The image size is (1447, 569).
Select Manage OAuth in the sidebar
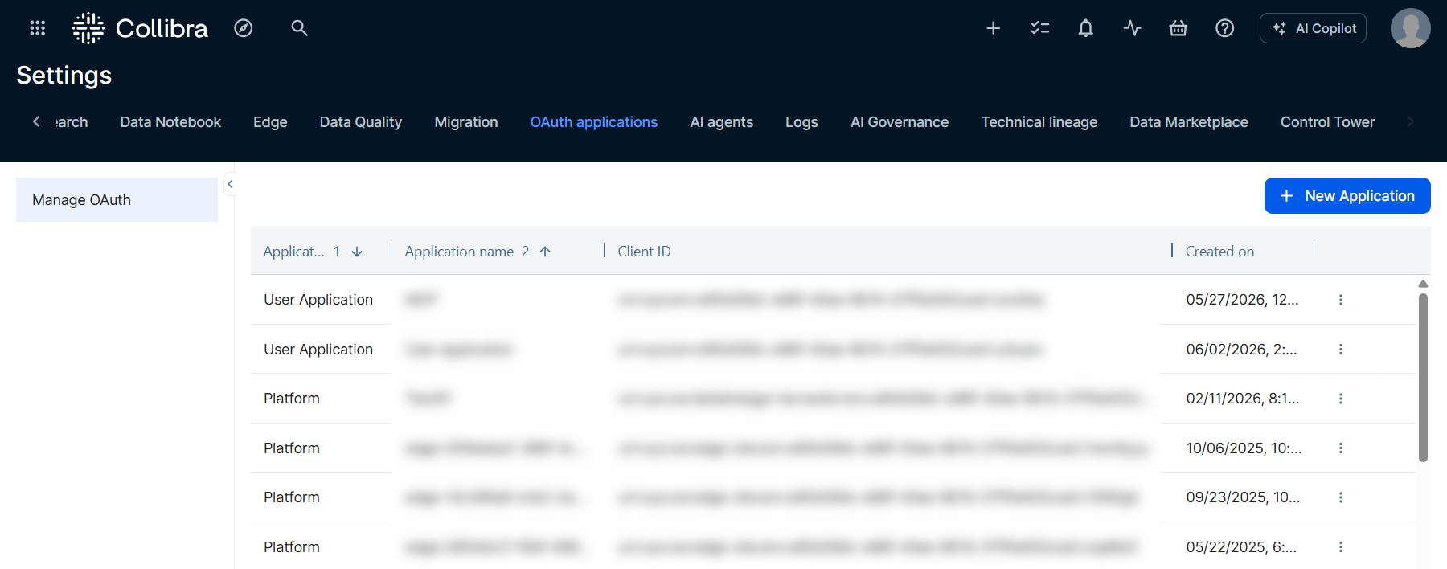click(x=117, y=200)
